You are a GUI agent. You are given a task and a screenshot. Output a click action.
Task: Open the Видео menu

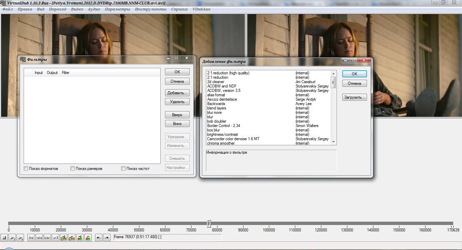pos(77,9)
